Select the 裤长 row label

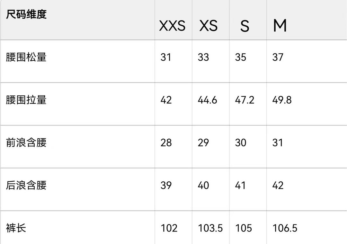[16, 228]
